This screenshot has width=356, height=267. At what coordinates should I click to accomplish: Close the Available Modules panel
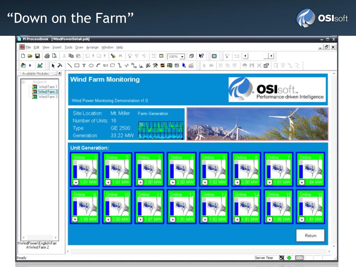click(x=60, y=73)
